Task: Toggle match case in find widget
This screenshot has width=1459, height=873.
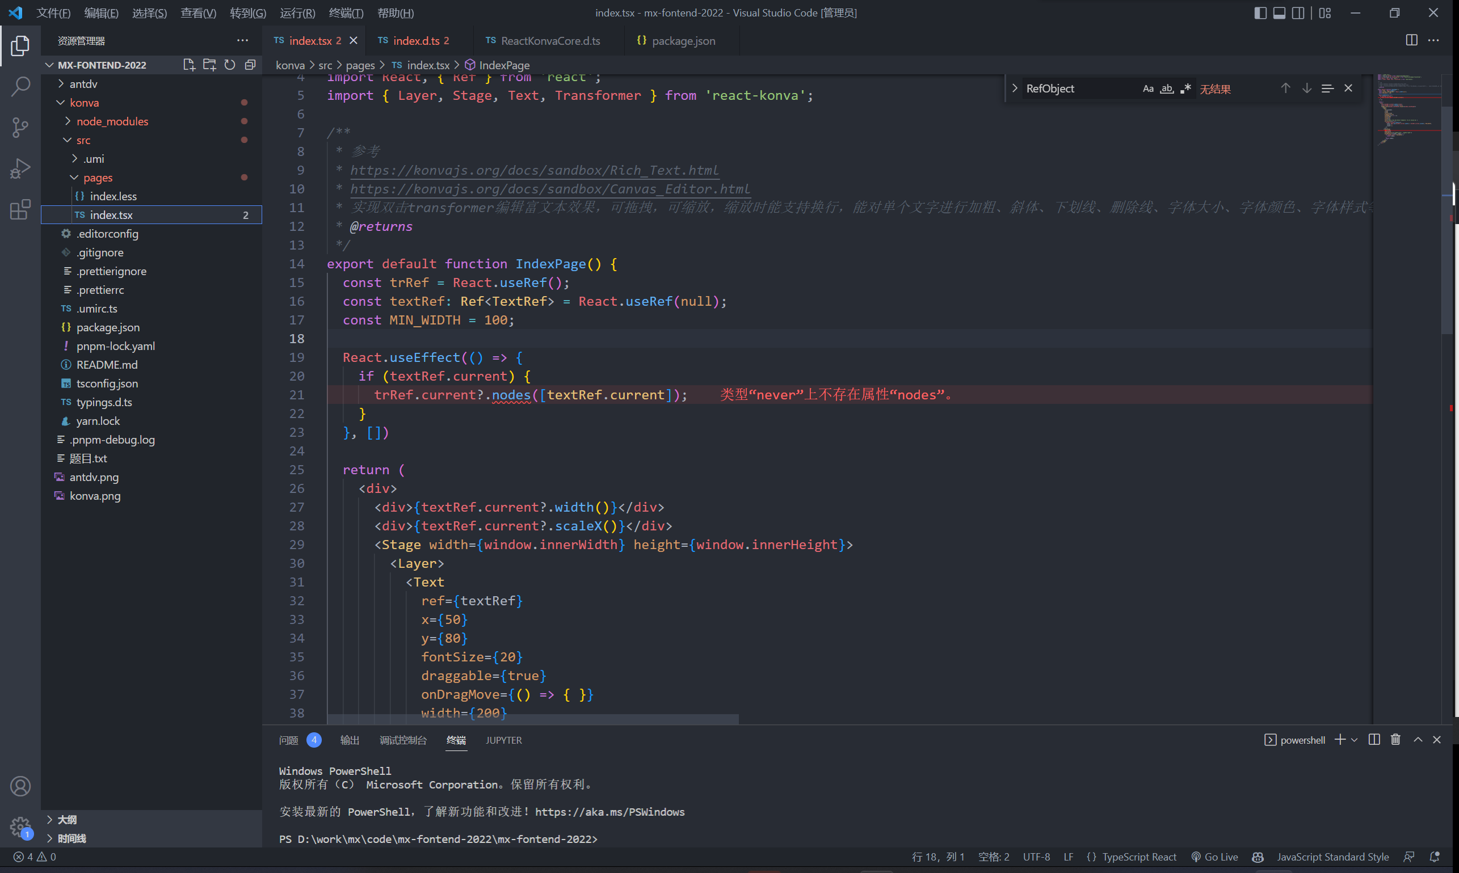Action: pyautogui.click(x=1147, y=88)
